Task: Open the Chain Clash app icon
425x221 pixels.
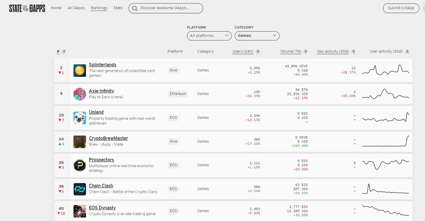Action: (x=80, y=189)
